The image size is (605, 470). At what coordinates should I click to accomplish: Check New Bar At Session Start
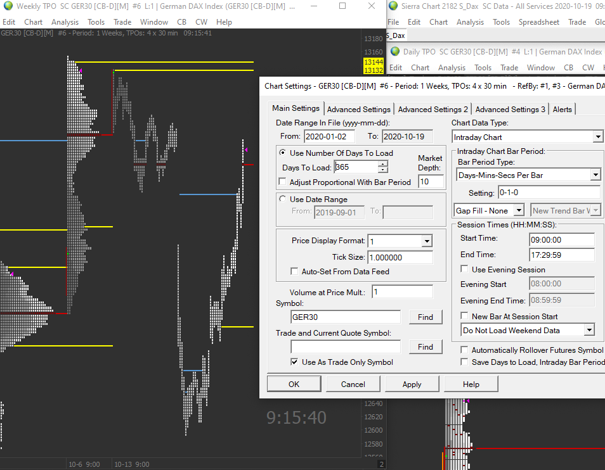(465, 316)
